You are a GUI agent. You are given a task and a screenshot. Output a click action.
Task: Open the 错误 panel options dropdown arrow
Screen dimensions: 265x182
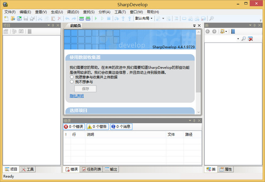(190, 120)
